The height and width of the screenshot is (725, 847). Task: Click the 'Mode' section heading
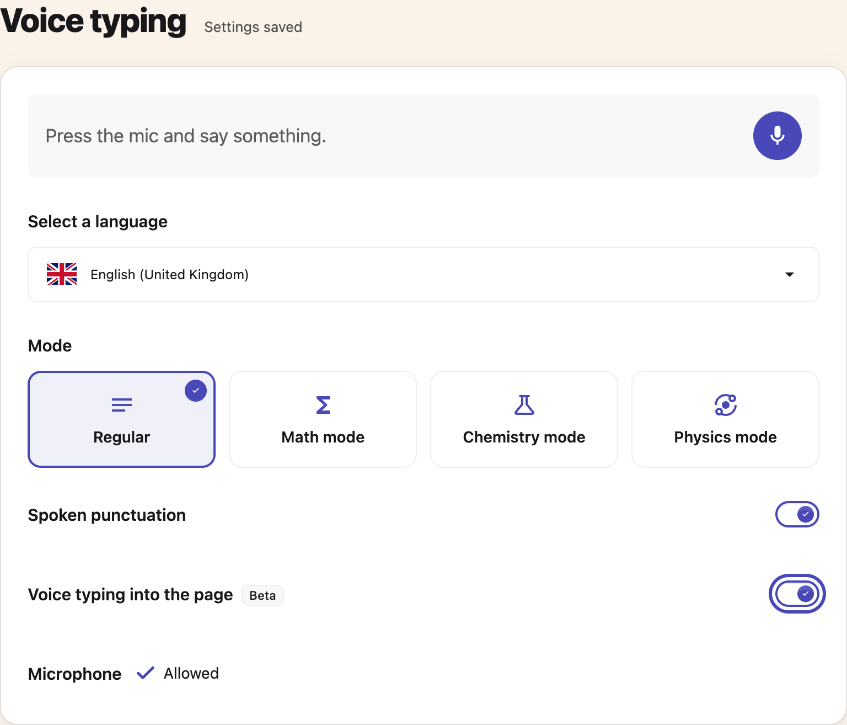[50, 346]
